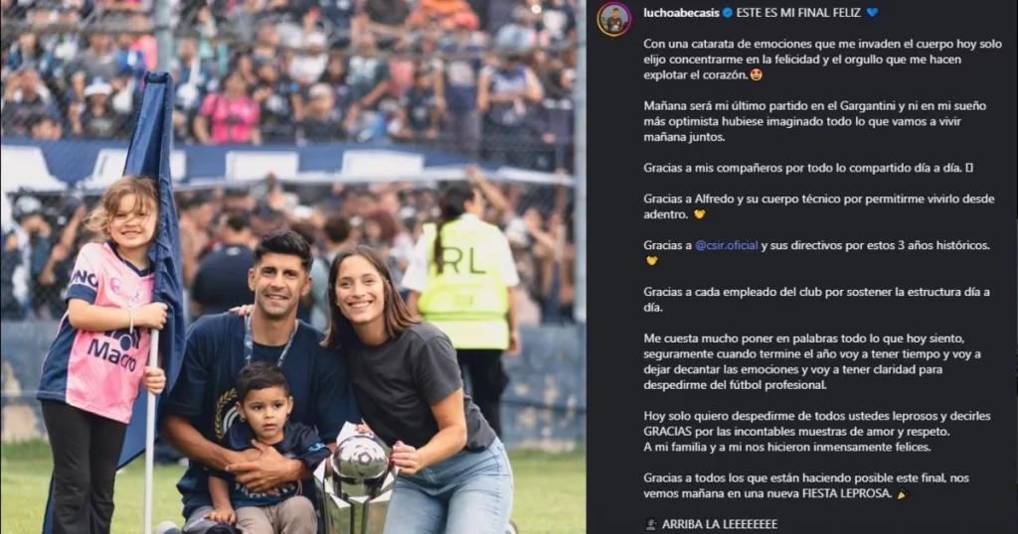Click the blue heart after FINAL FELIZ
This screenshot has height=534, width=1018.
(872, 12)
